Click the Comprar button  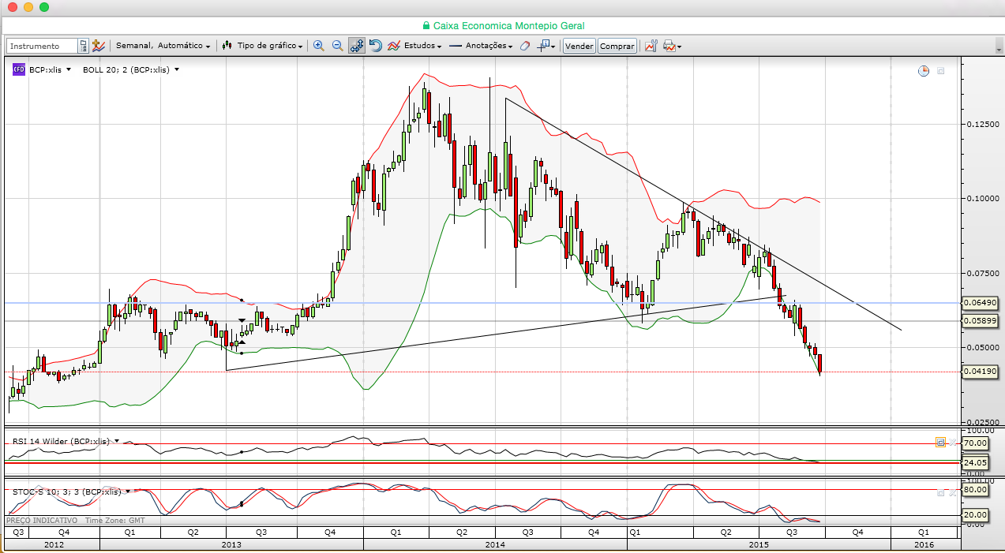coord(617,46)
